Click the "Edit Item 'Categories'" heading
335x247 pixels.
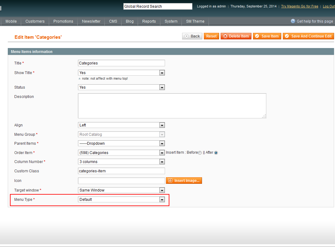(x=38, y=37)
